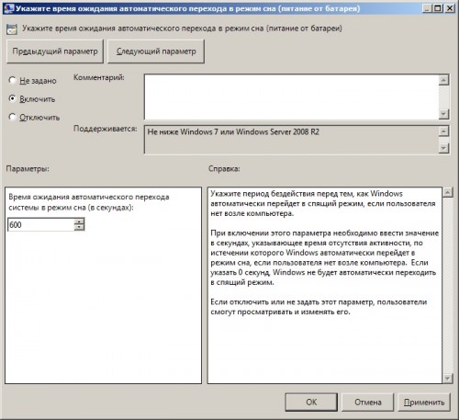The width and height of the screenshot is (459, 420).
Task: Apply settings with "Применить" button
Action: [424, 402]
